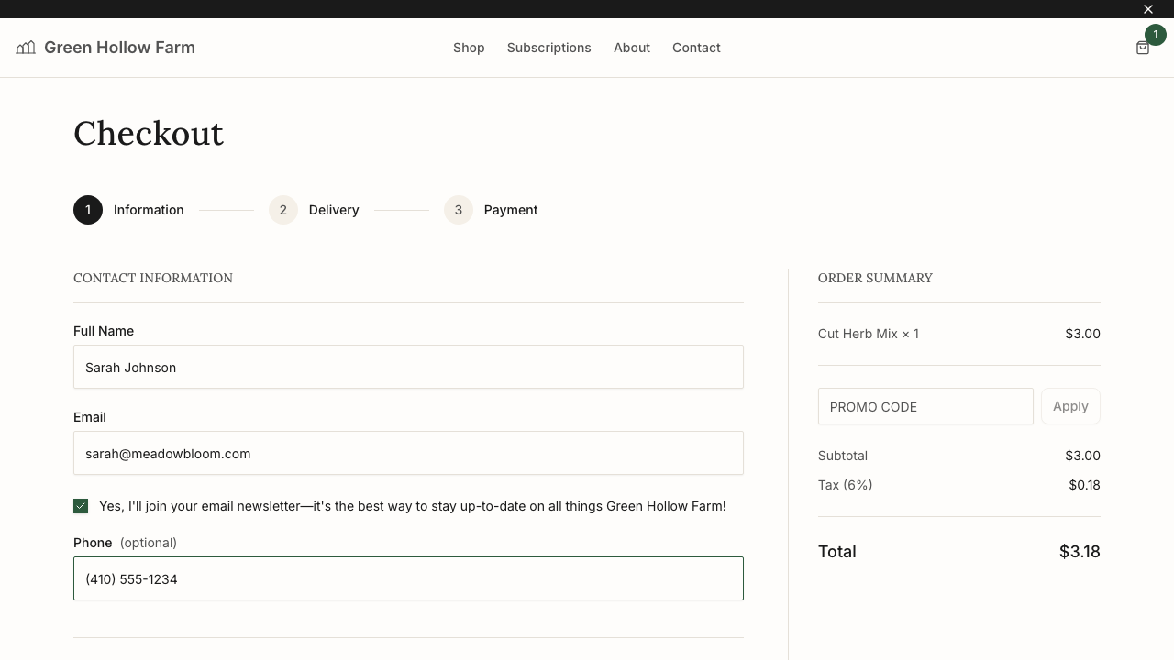The image size is (1174, 660).
Task: Click the Apply promo button
Action: (1070, 406)
